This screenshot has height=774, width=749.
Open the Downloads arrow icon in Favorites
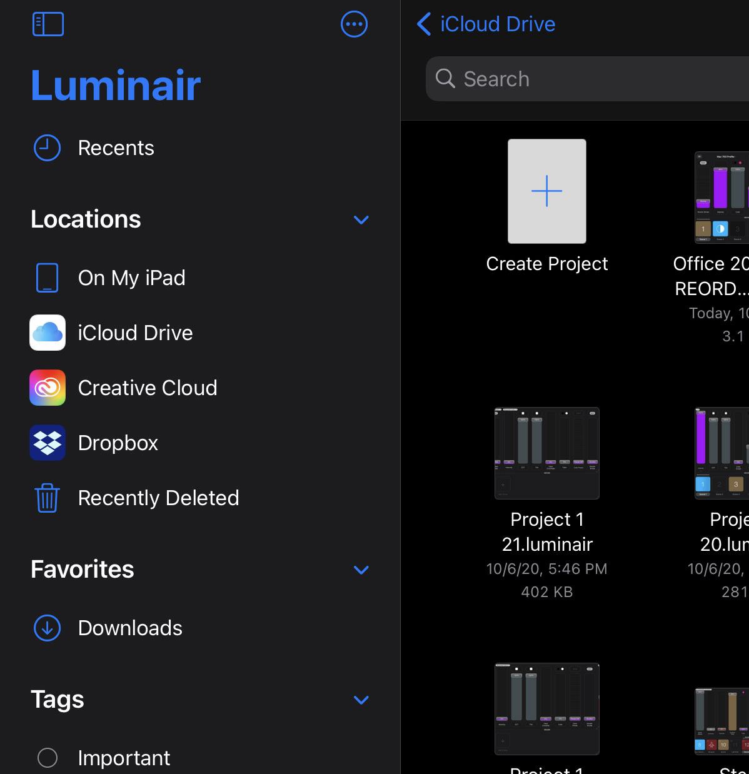[x=47, y=628]
